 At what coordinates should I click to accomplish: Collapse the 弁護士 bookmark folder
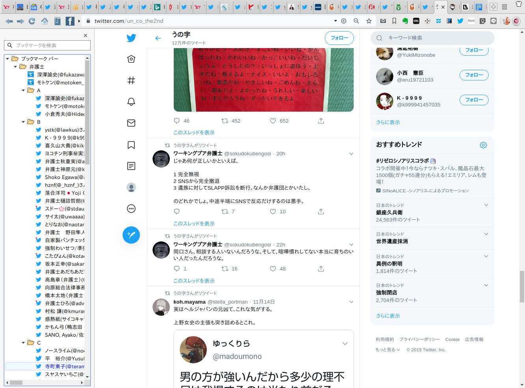[15, 67]
